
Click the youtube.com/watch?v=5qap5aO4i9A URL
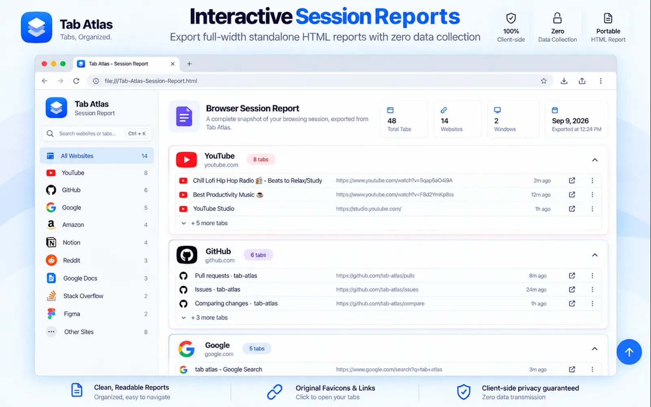click(x=394, y=181)
